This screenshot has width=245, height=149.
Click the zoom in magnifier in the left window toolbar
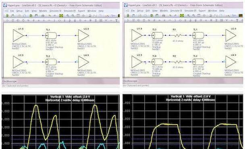[x=68, y=16]
